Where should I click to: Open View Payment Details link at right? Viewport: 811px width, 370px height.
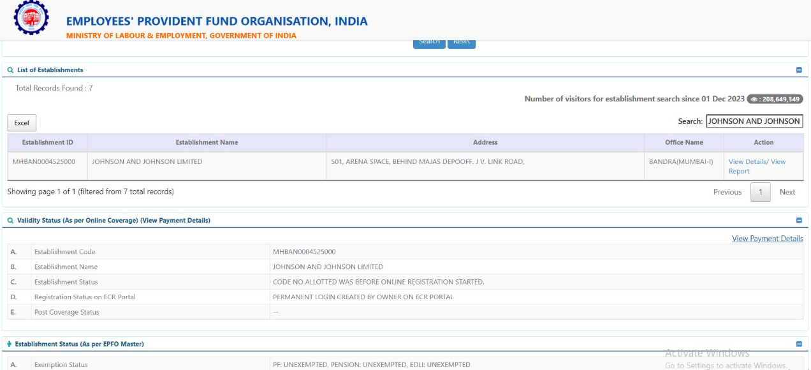click(x=767, y=239)
